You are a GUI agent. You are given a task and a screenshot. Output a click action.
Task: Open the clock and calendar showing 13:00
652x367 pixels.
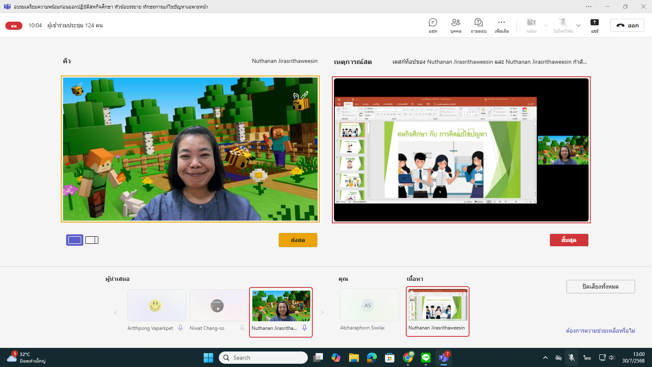pos(634,358)
